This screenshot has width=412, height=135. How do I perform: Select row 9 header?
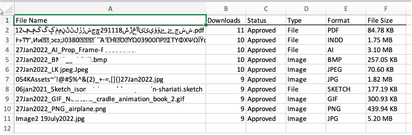(7, 99)
